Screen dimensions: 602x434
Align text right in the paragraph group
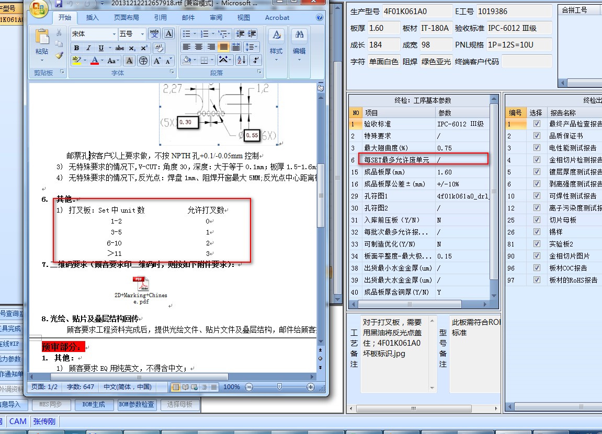pos(211,47)
